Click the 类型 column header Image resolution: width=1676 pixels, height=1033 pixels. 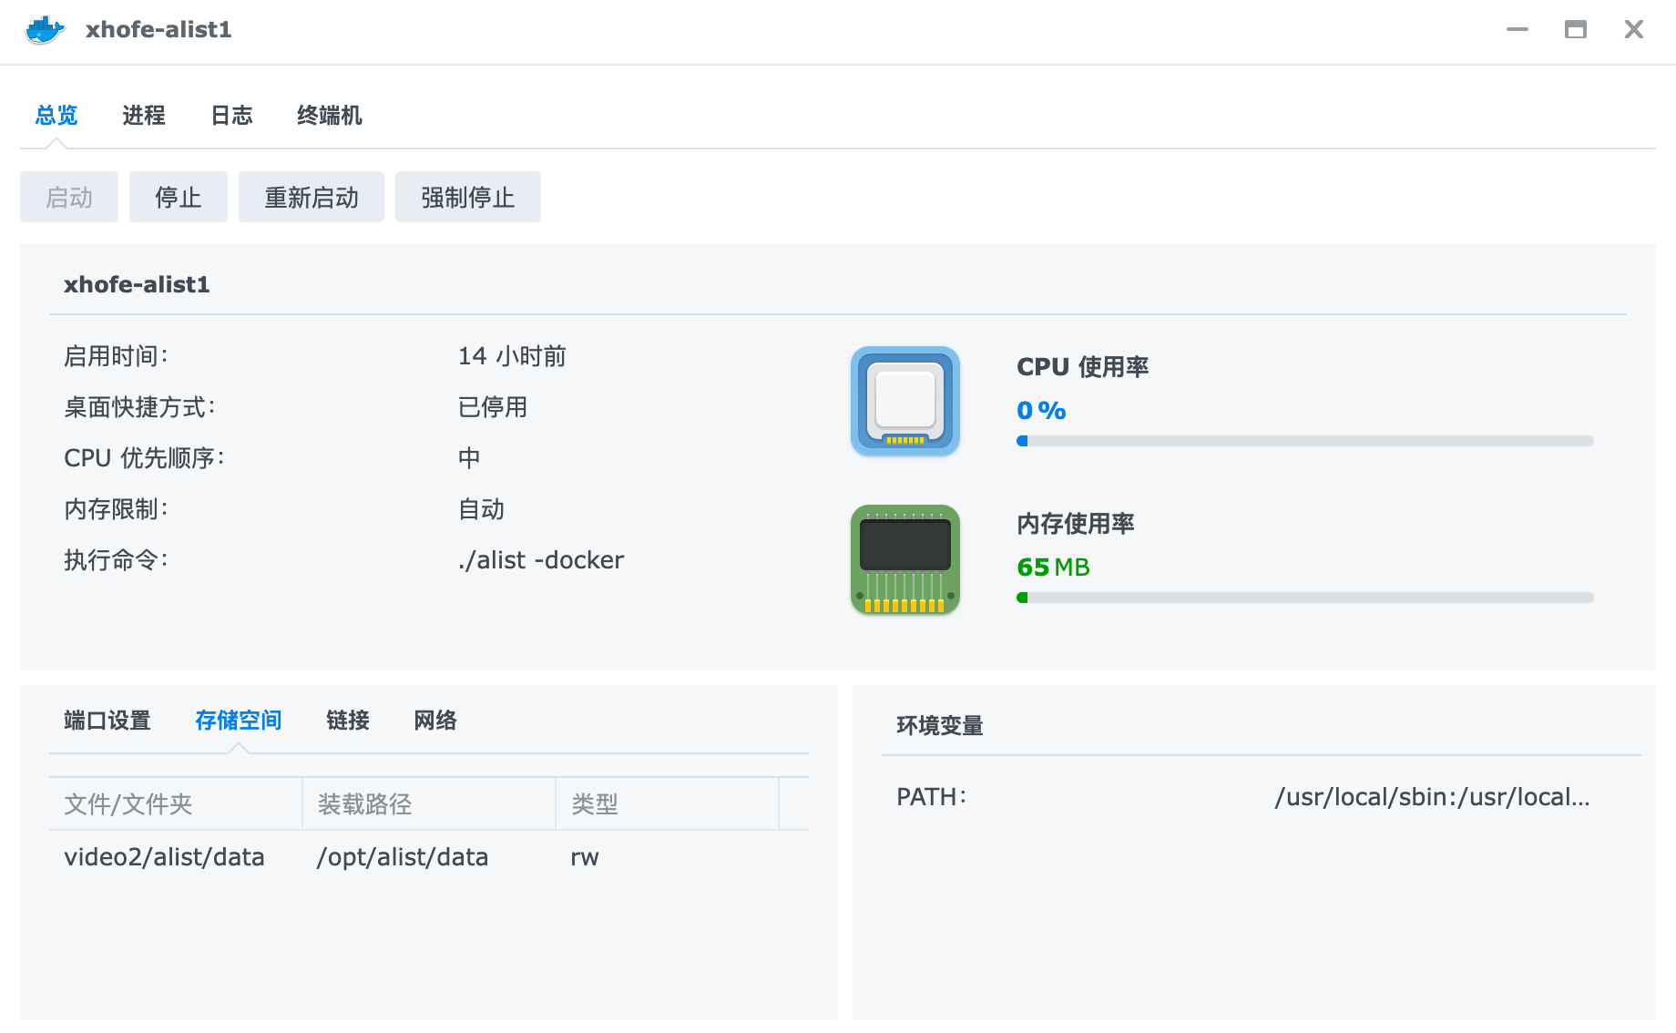click(668, 803)
